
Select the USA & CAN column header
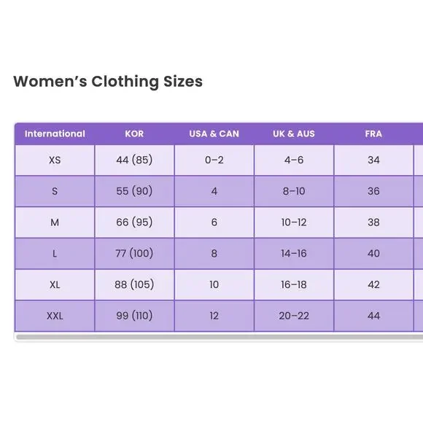pyautogui.click(x=214, y=133)
